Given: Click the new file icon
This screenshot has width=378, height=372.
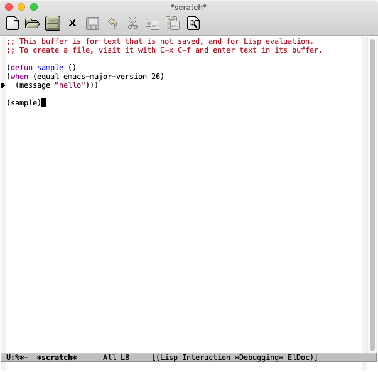Looking at the screenshot, I should click(x=12, y=24).
